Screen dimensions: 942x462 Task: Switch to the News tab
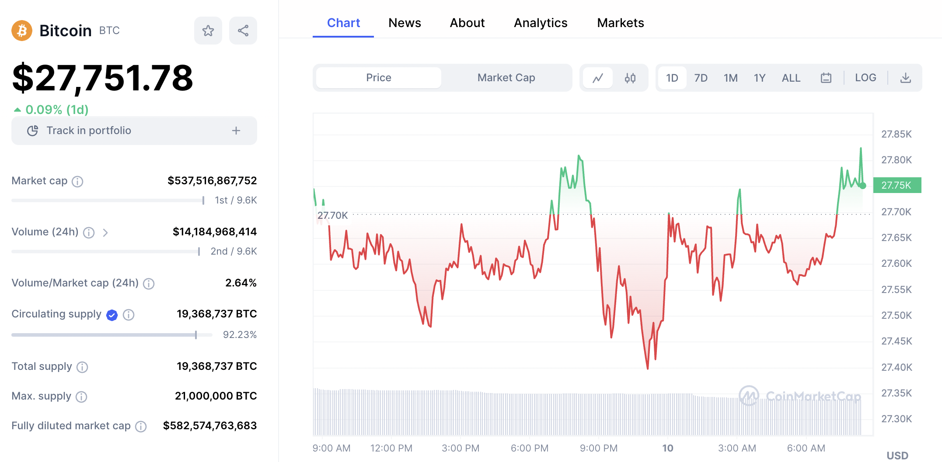tap(405, 23)
